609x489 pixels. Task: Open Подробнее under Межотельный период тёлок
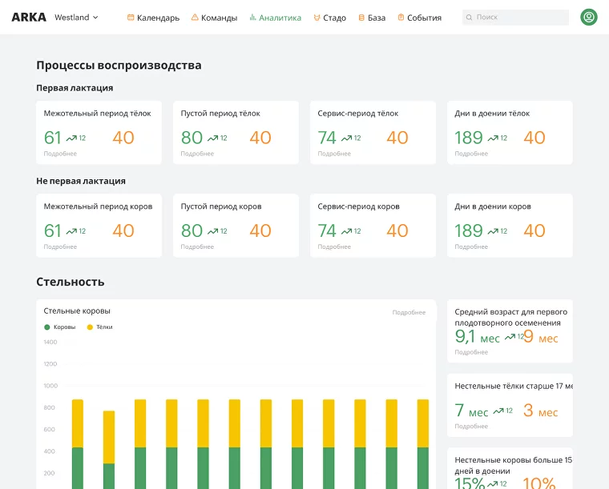click(x=60, y=154)
